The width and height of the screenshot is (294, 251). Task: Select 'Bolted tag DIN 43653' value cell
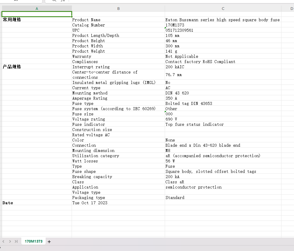(x=223, y=103)
